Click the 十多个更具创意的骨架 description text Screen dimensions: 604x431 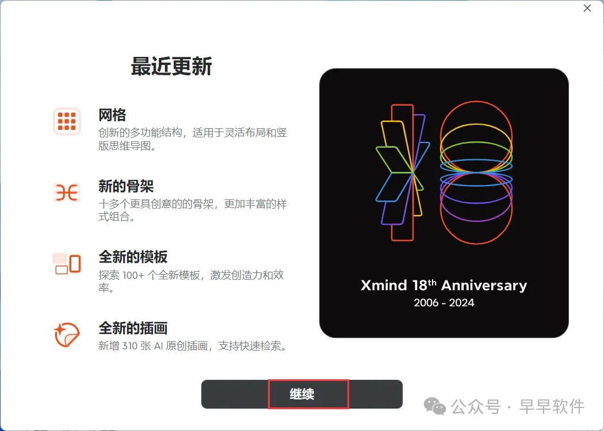(x=193, y=210)
